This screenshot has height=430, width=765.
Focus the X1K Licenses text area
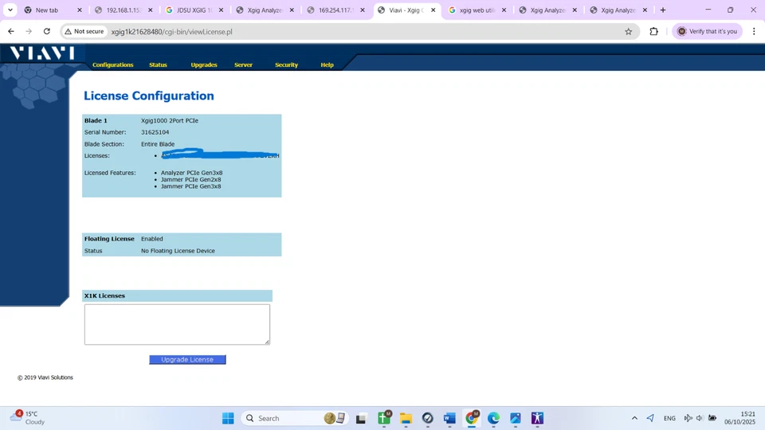177,324
